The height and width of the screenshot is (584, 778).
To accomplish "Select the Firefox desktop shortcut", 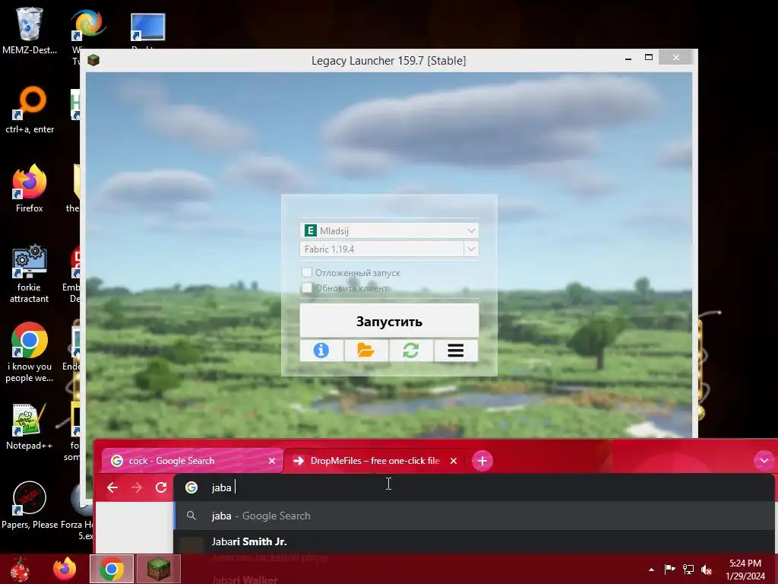I will [x=30, y=189].
